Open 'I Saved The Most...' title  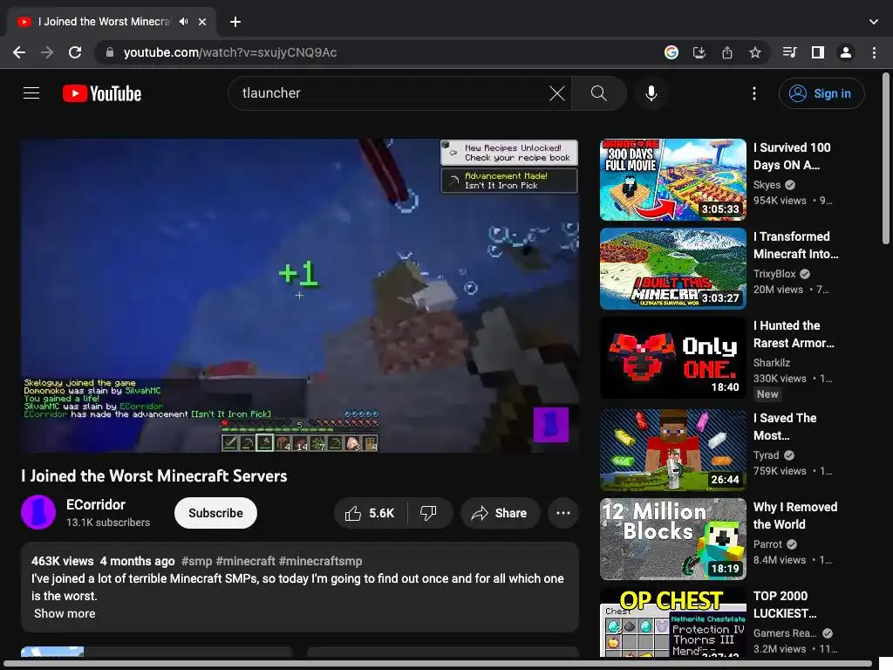click(785, 426)
